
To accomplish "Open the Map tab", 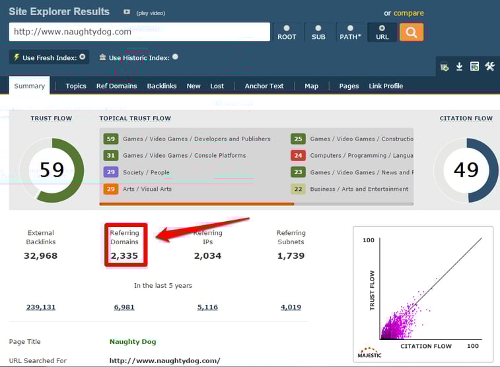I will [x=311, y=86].
